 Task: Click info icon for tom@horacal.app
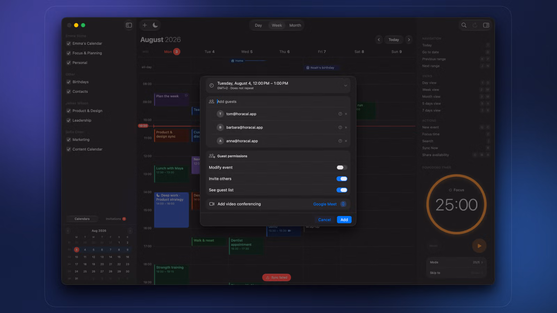tap(340, 114)
